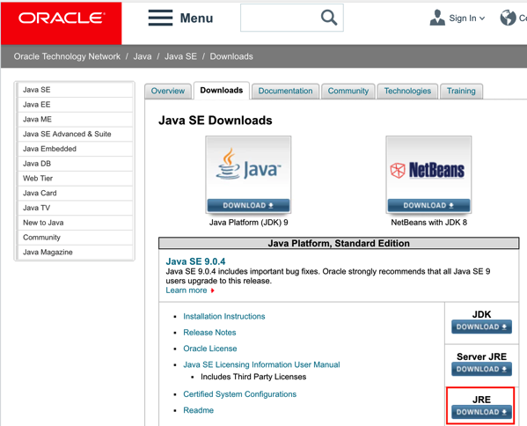This screenshot has width=527, height=426.
Task: Open the Documentation tab
Action: coord(285,92)
